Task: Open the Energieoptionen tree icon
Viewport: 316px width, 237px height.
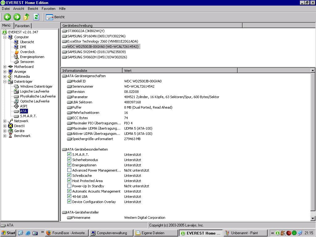Action: (16, 57)
